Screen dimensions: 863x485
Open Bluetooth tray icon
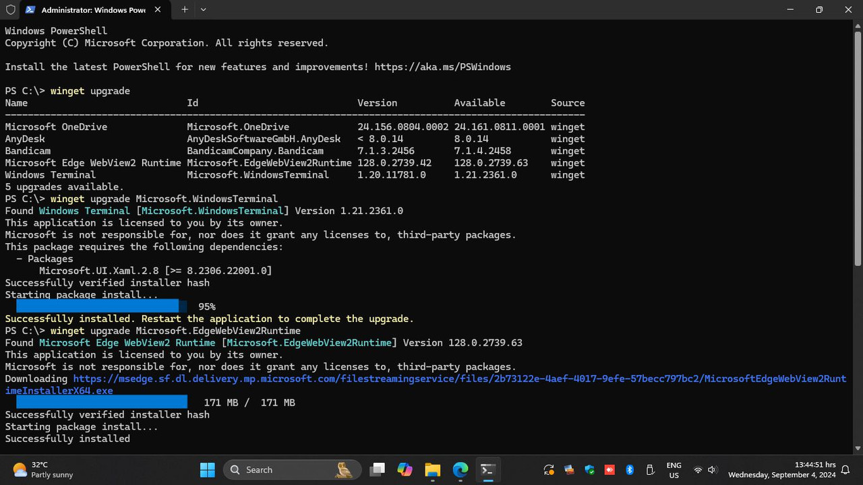[x=630, y=470]
